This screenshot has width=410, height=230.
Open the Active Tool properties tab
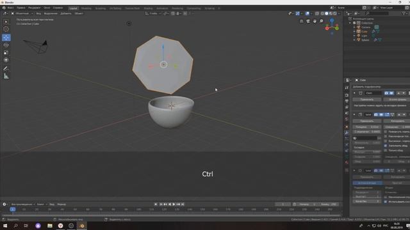click(x=347, y=88)
